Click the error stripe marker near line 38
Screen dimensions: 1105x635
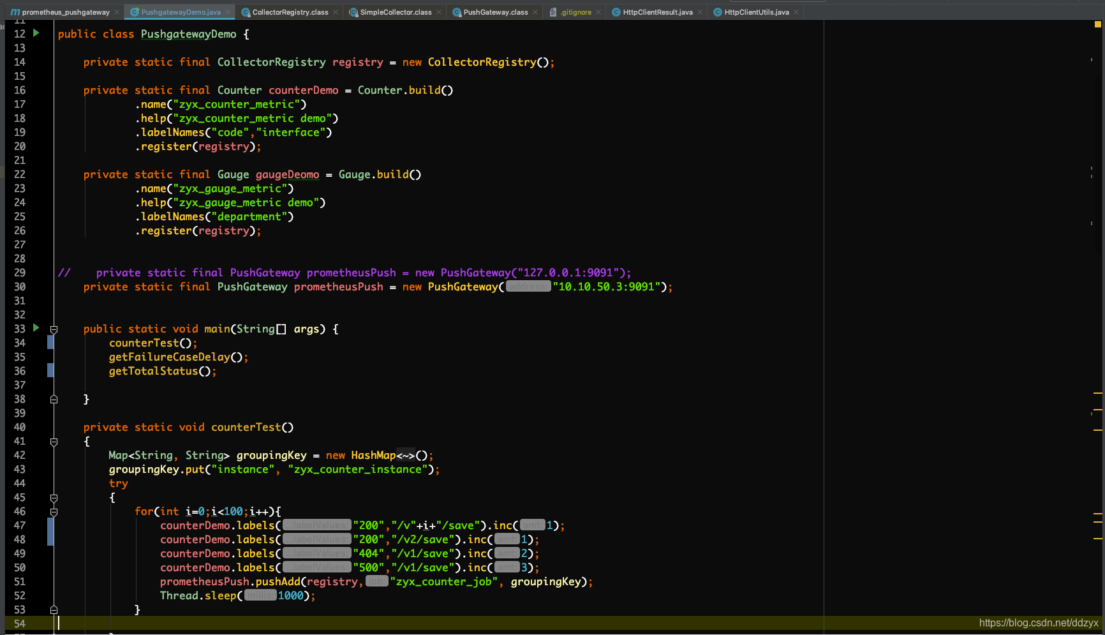pyautogui.click(x=1098, y=393)
